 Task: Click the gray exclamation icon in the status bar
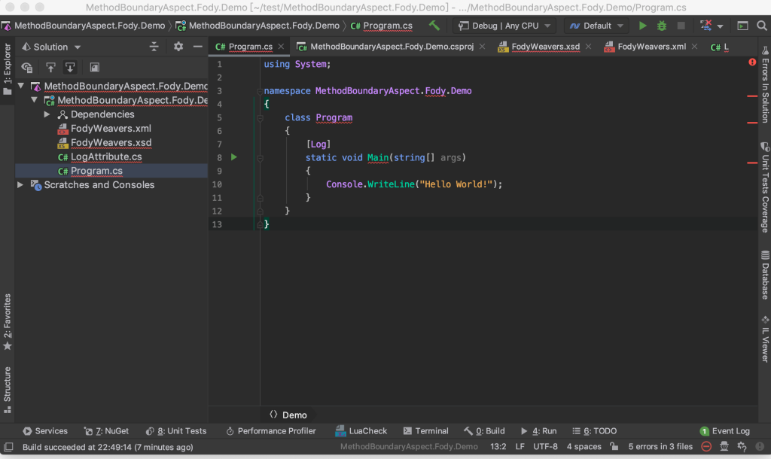tap(760, 447)
